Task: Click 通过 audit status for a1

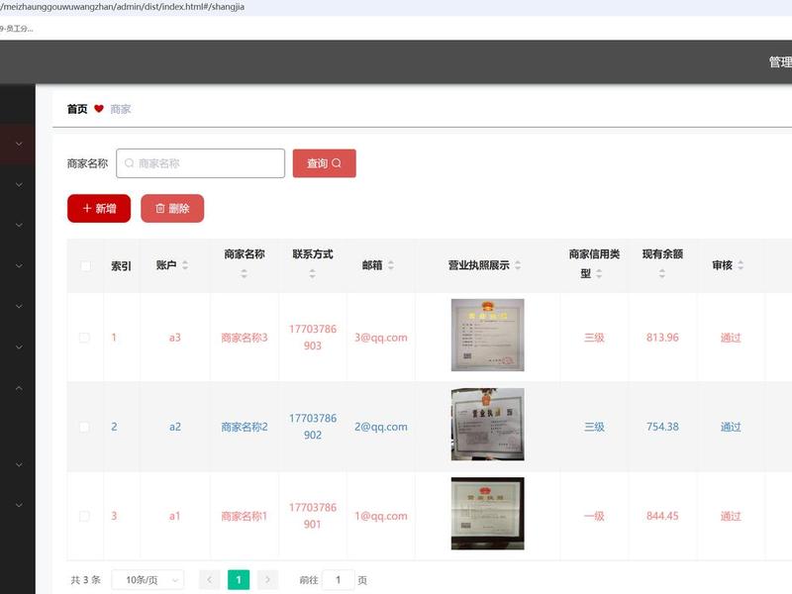Action: [731, 516]
